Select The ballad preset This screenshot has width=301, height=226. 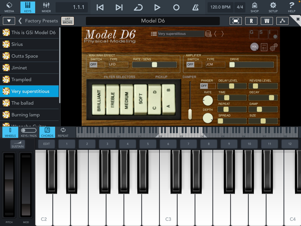coord(29,103)
